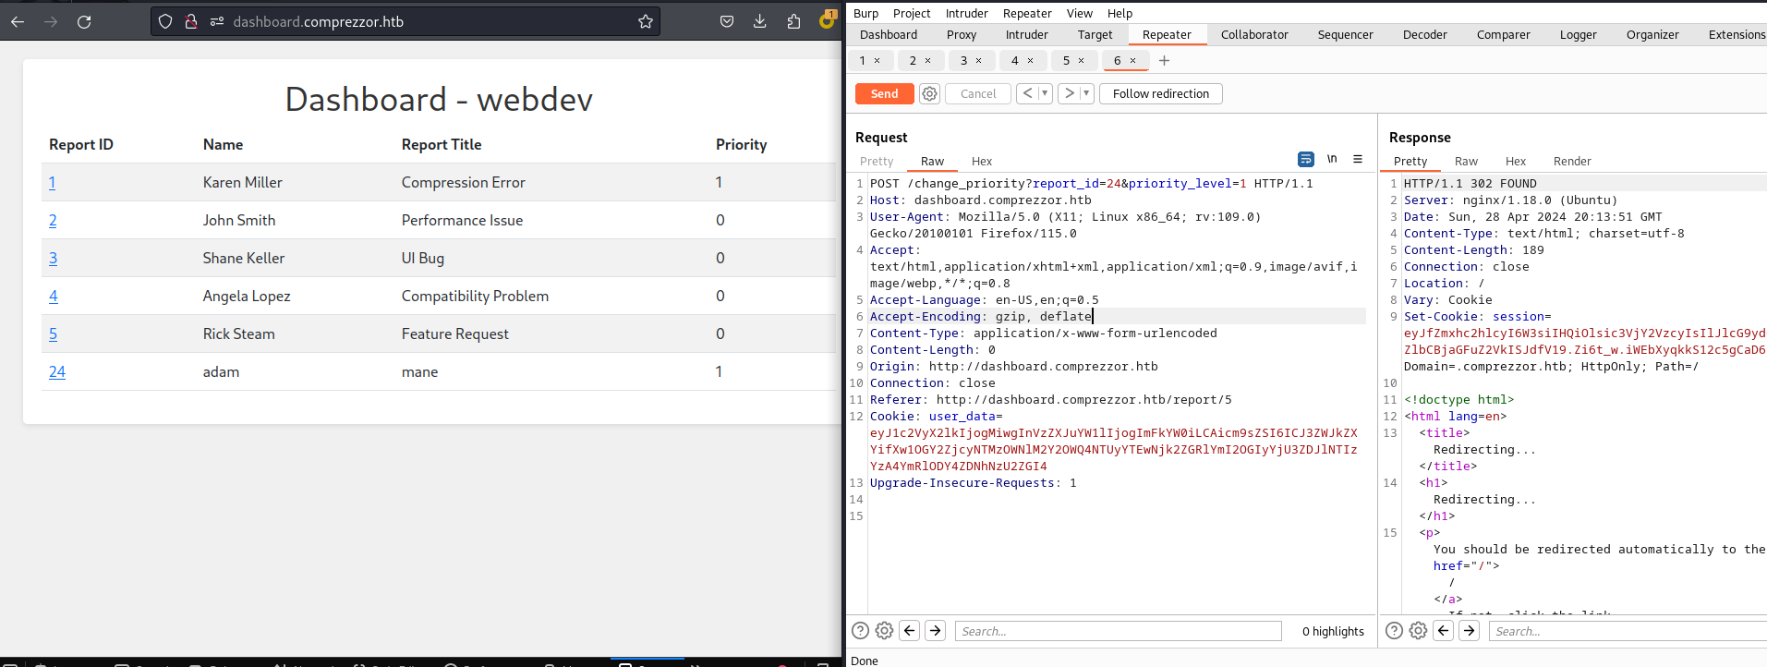Viewport: 1767px width, 667px height.
Task: Click the insecure connection padlock icon
Action: [191, 21]
